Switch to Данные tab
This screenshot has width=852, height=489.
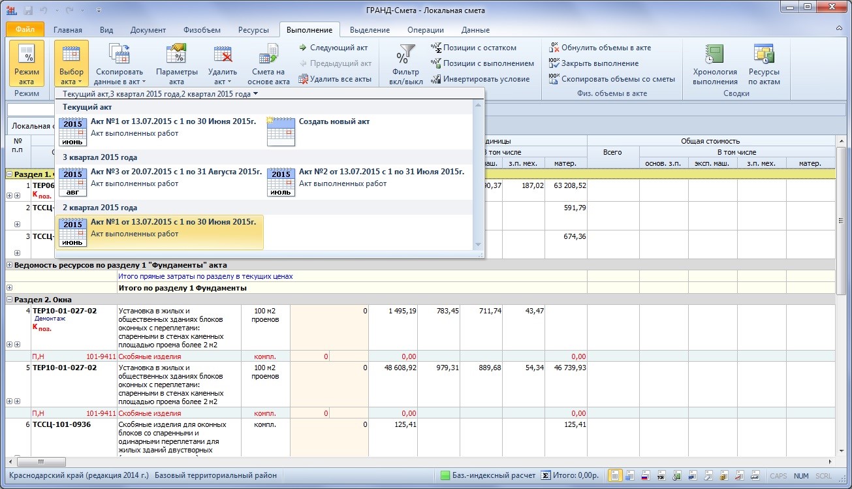475,30
